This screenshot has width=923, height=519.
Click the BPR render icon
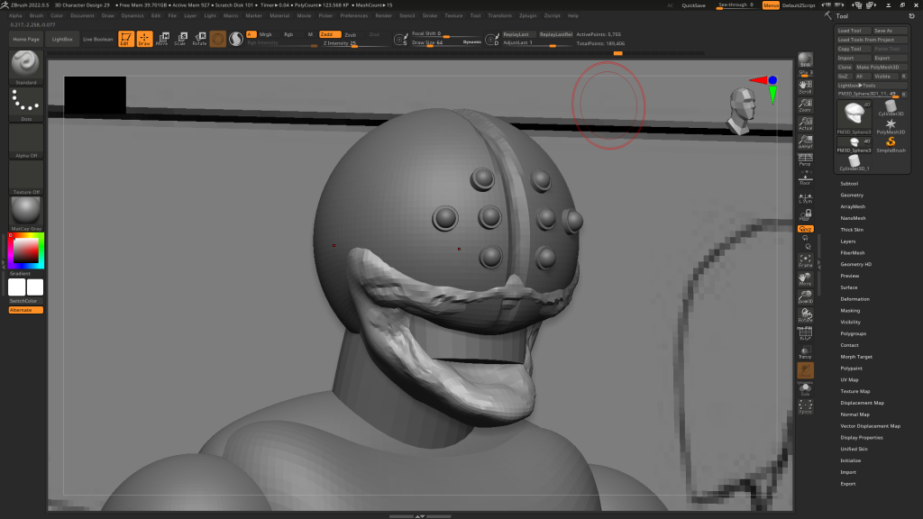[805, 60]
